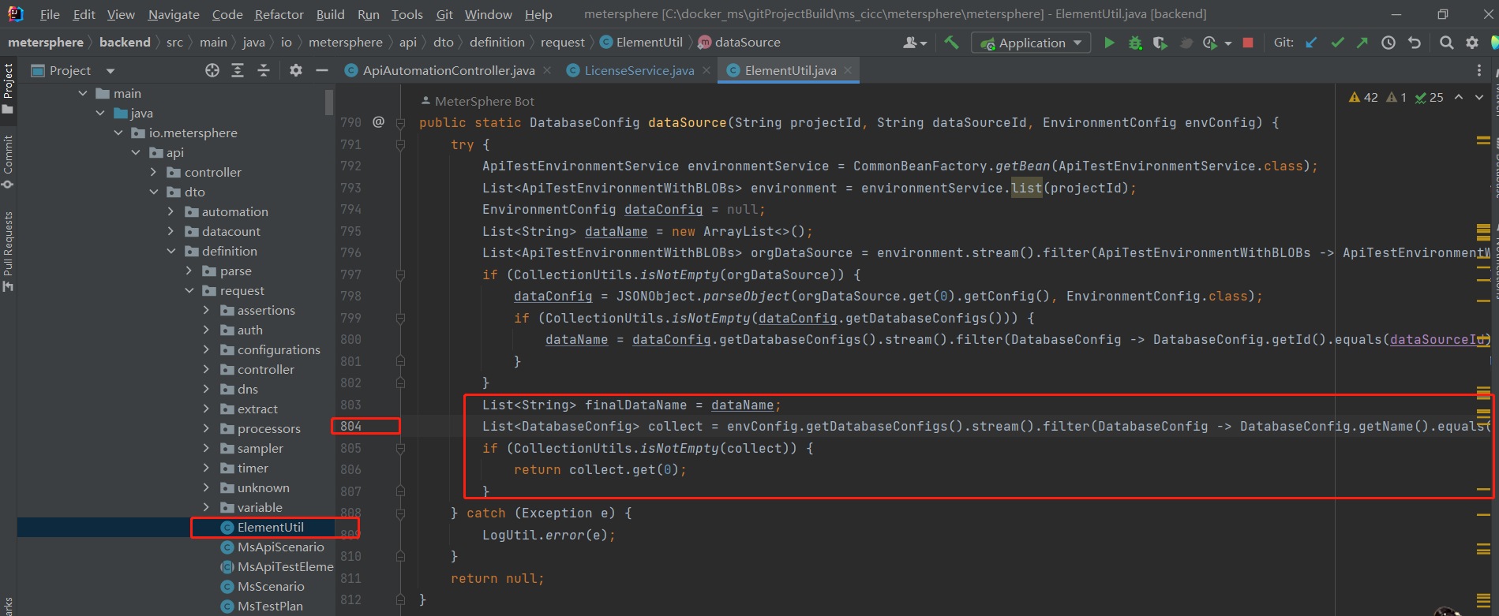Debug Application with the bug icon
The image size is (1499, 616).
pyautogui.click(x=1135, y=43)
